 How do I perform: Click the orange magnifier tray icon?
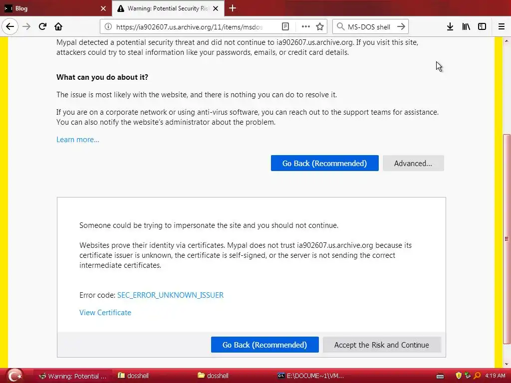(x=477, y=376)
